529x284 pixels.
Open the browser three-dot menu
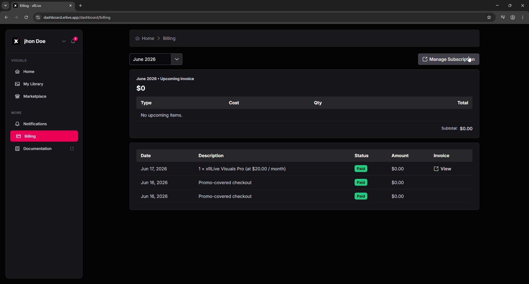[523, 17]
